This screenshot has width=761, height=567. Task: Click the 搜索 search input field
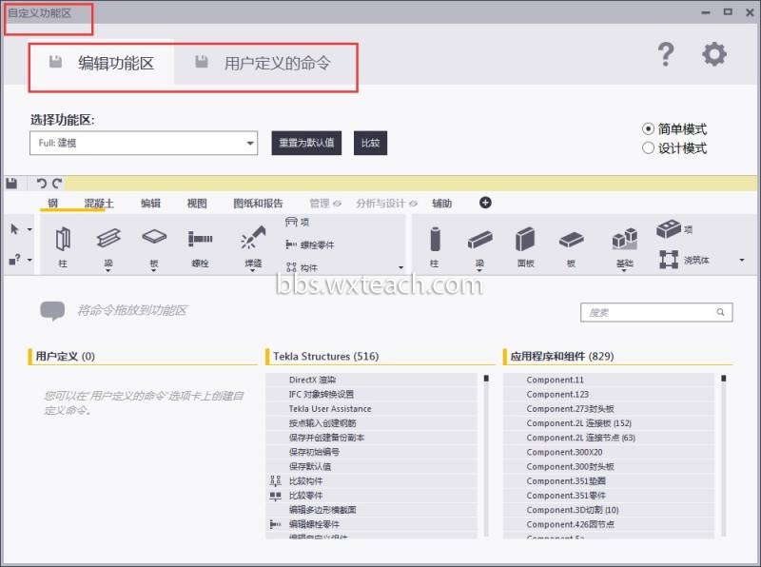pos(656,313)
